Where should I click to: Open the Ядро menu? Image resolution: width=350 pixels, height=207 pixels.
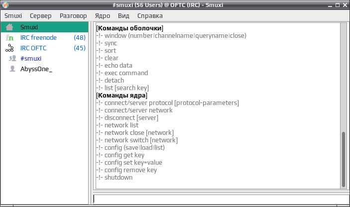click(103, 16)
